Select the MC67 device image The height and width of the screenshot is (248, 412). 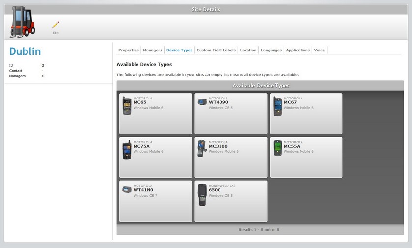pyautogui.click(x=277, y=106)
